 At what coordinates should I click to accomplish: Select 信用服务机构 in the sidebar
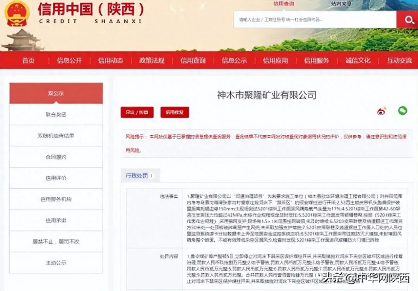click(x=56, y=199)
